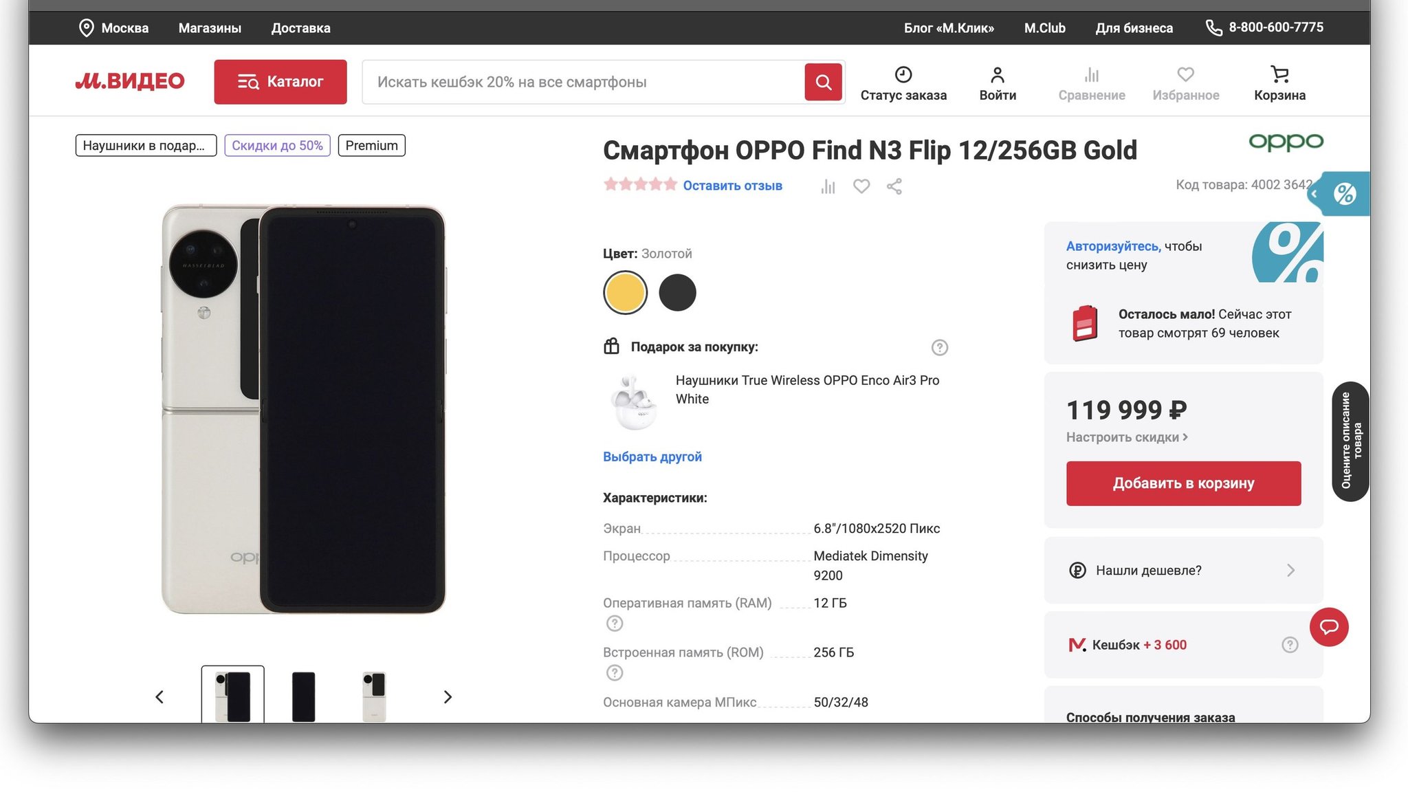This screenshot has width=1408, height=792.
Task: Select the third thumbnail showing phone back
Action: (x=374, y=696)
